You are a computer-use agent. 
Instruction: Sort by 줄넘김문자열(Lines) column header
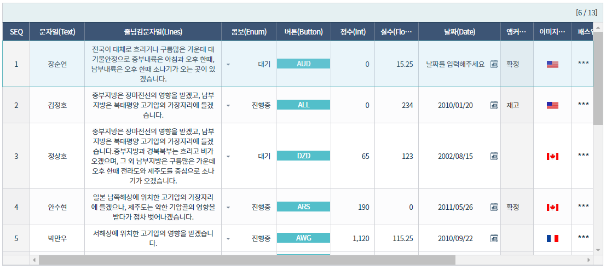[153, 32]
